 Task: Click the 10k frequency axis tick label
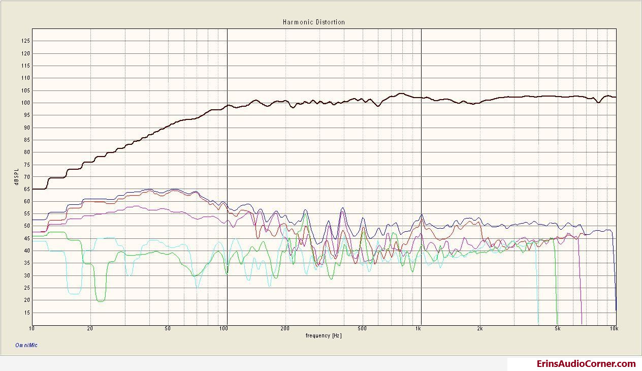(614, 329)
